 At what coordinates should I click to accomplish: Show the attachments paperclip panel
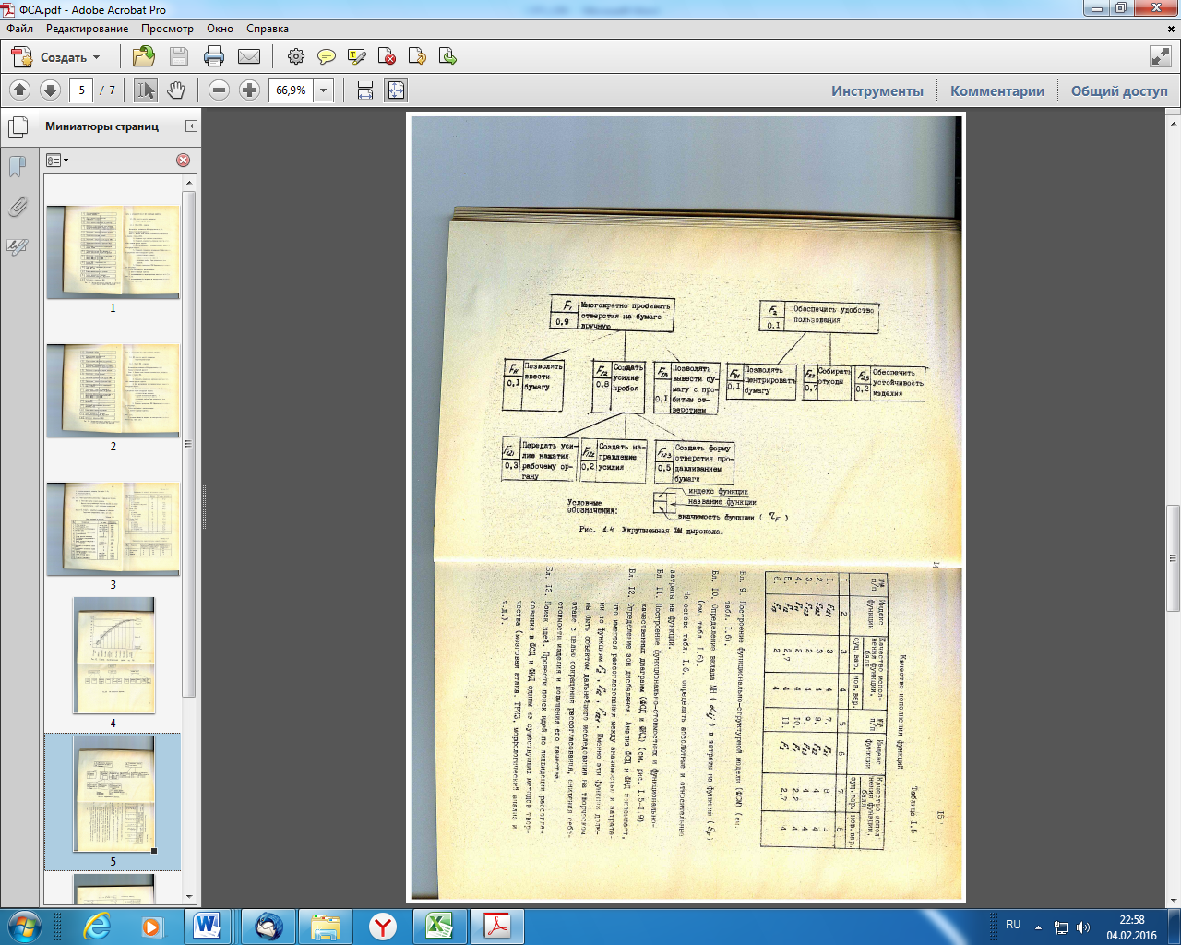(x=18, y=207)
